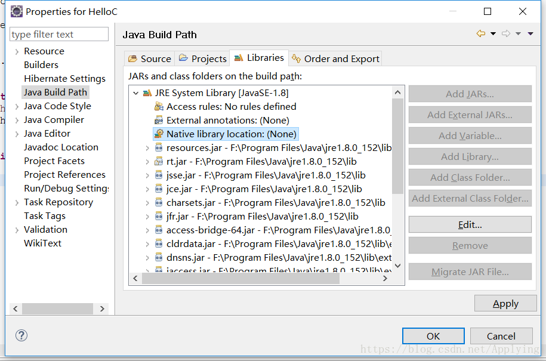
Task: Switch to the Source tab
Action: pyautogui.click(x=149, y=59)
